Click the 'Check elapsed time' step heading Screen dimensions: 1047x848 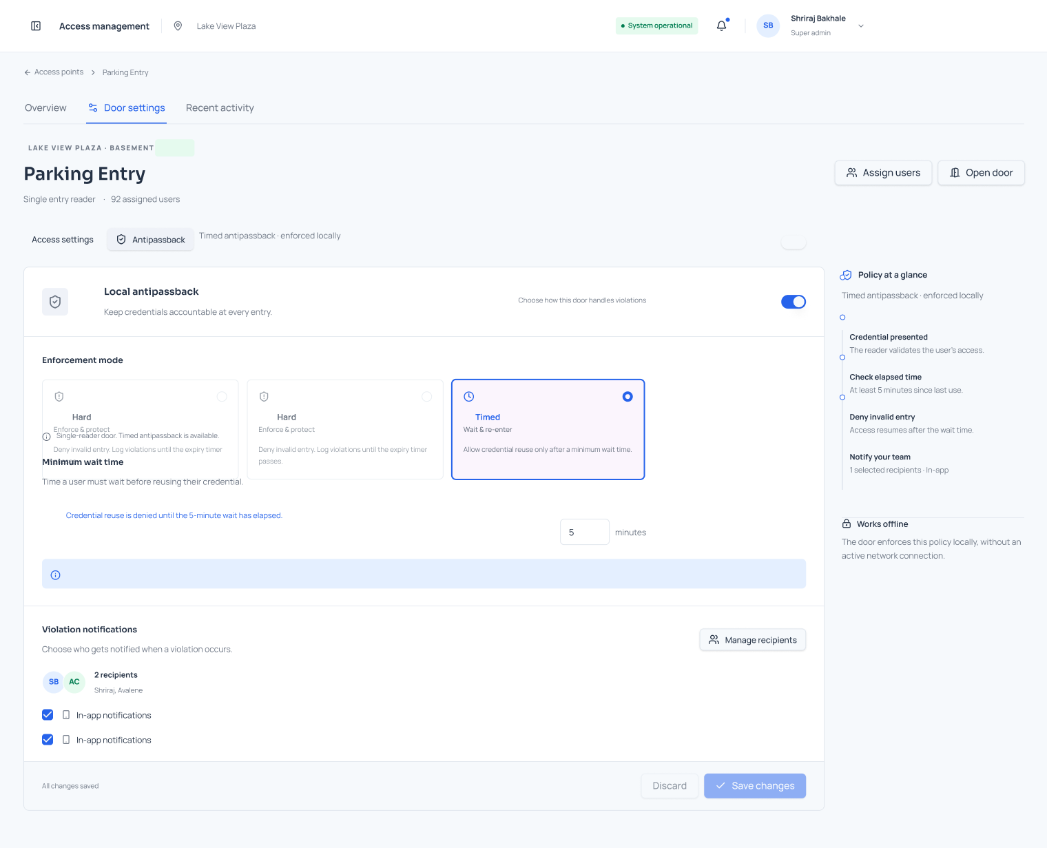[x=885, y=378]
